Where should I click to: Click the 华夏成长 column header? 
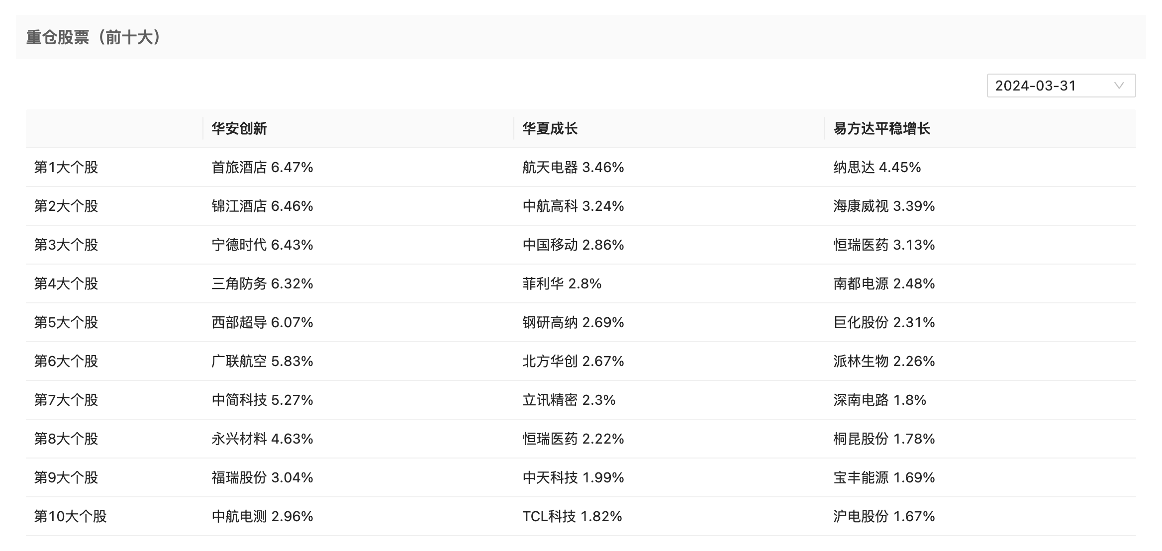pyautogui.click(x=550, y=129)
